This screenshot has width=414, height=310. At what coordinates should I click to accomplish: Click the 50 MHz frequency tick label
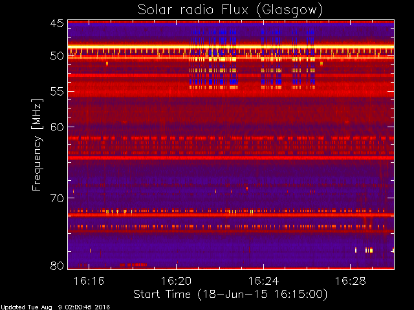[x=57, y=56]
